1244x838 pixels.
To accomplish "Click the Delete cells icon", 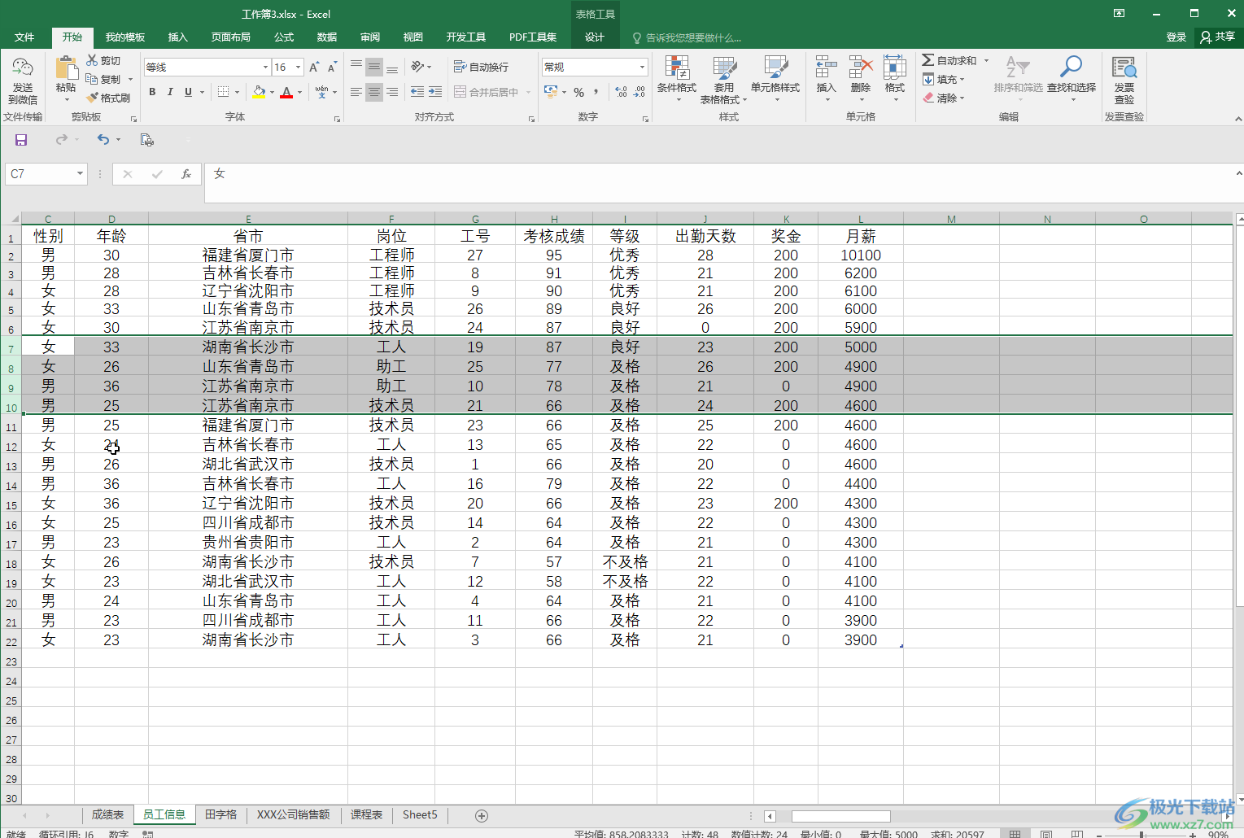I will (x=861, y=68).
